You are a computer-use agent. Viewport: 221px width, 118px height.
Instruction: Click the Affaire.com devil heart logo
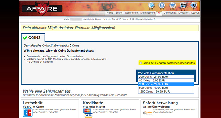(42, 8)
